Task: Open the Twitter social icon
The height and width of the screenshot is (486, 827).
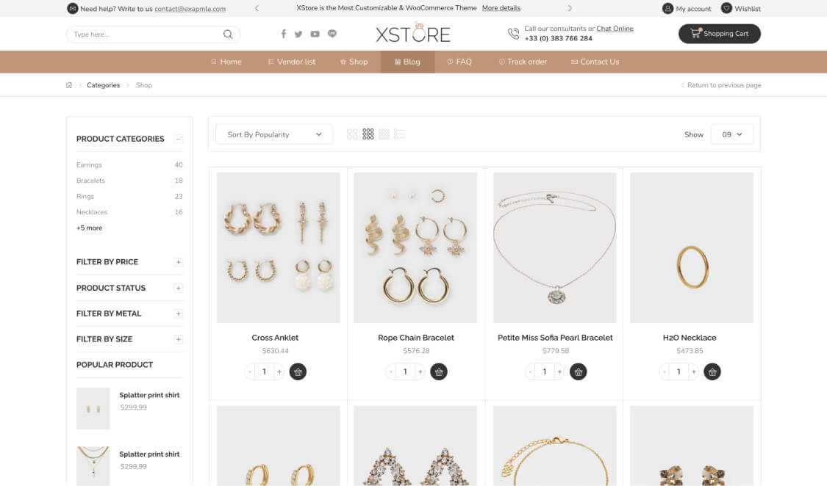Action: (x=298, y=35)
